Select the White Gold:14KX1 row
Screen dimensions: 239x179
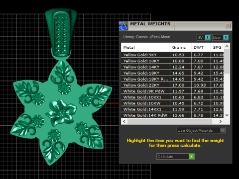pos(172,109)
